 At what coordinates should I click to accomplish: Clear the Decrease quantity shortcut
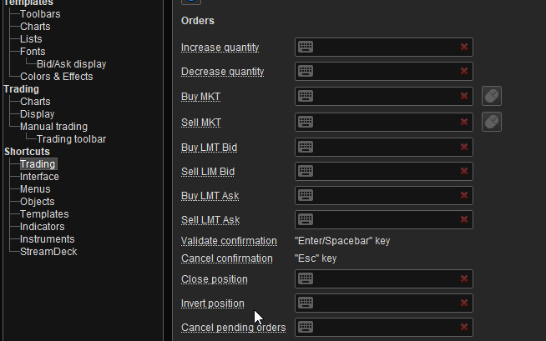[x=464, y=72]
